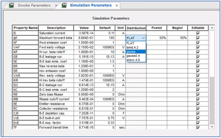Click the Smoke Parameters tab icon
The image size is (221, 138).
pyautogui.click(x=11, y=5)
